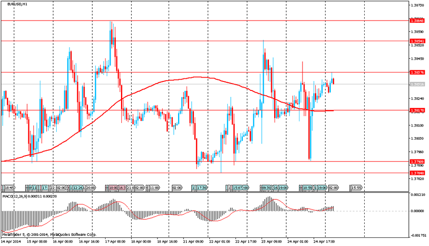Select the 1.38178 price level label
Image resolution: width=429 pixels, height=246 pixels.
(x=417, y=111)
